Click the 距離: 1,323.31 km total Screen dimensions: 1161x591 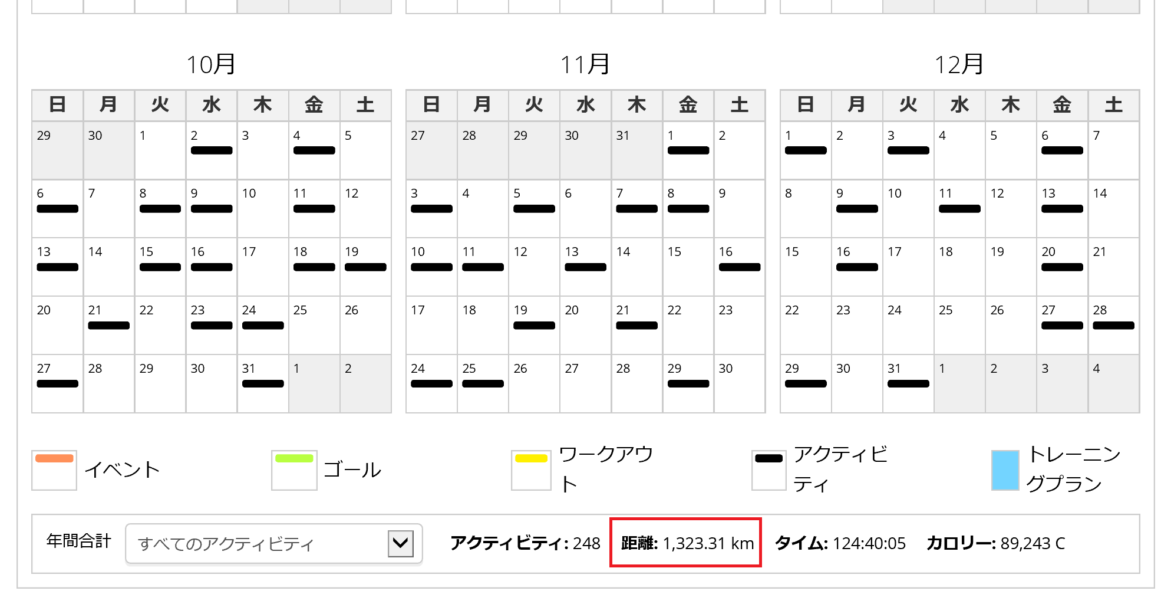pyautogui.click(x=687, y=543)
